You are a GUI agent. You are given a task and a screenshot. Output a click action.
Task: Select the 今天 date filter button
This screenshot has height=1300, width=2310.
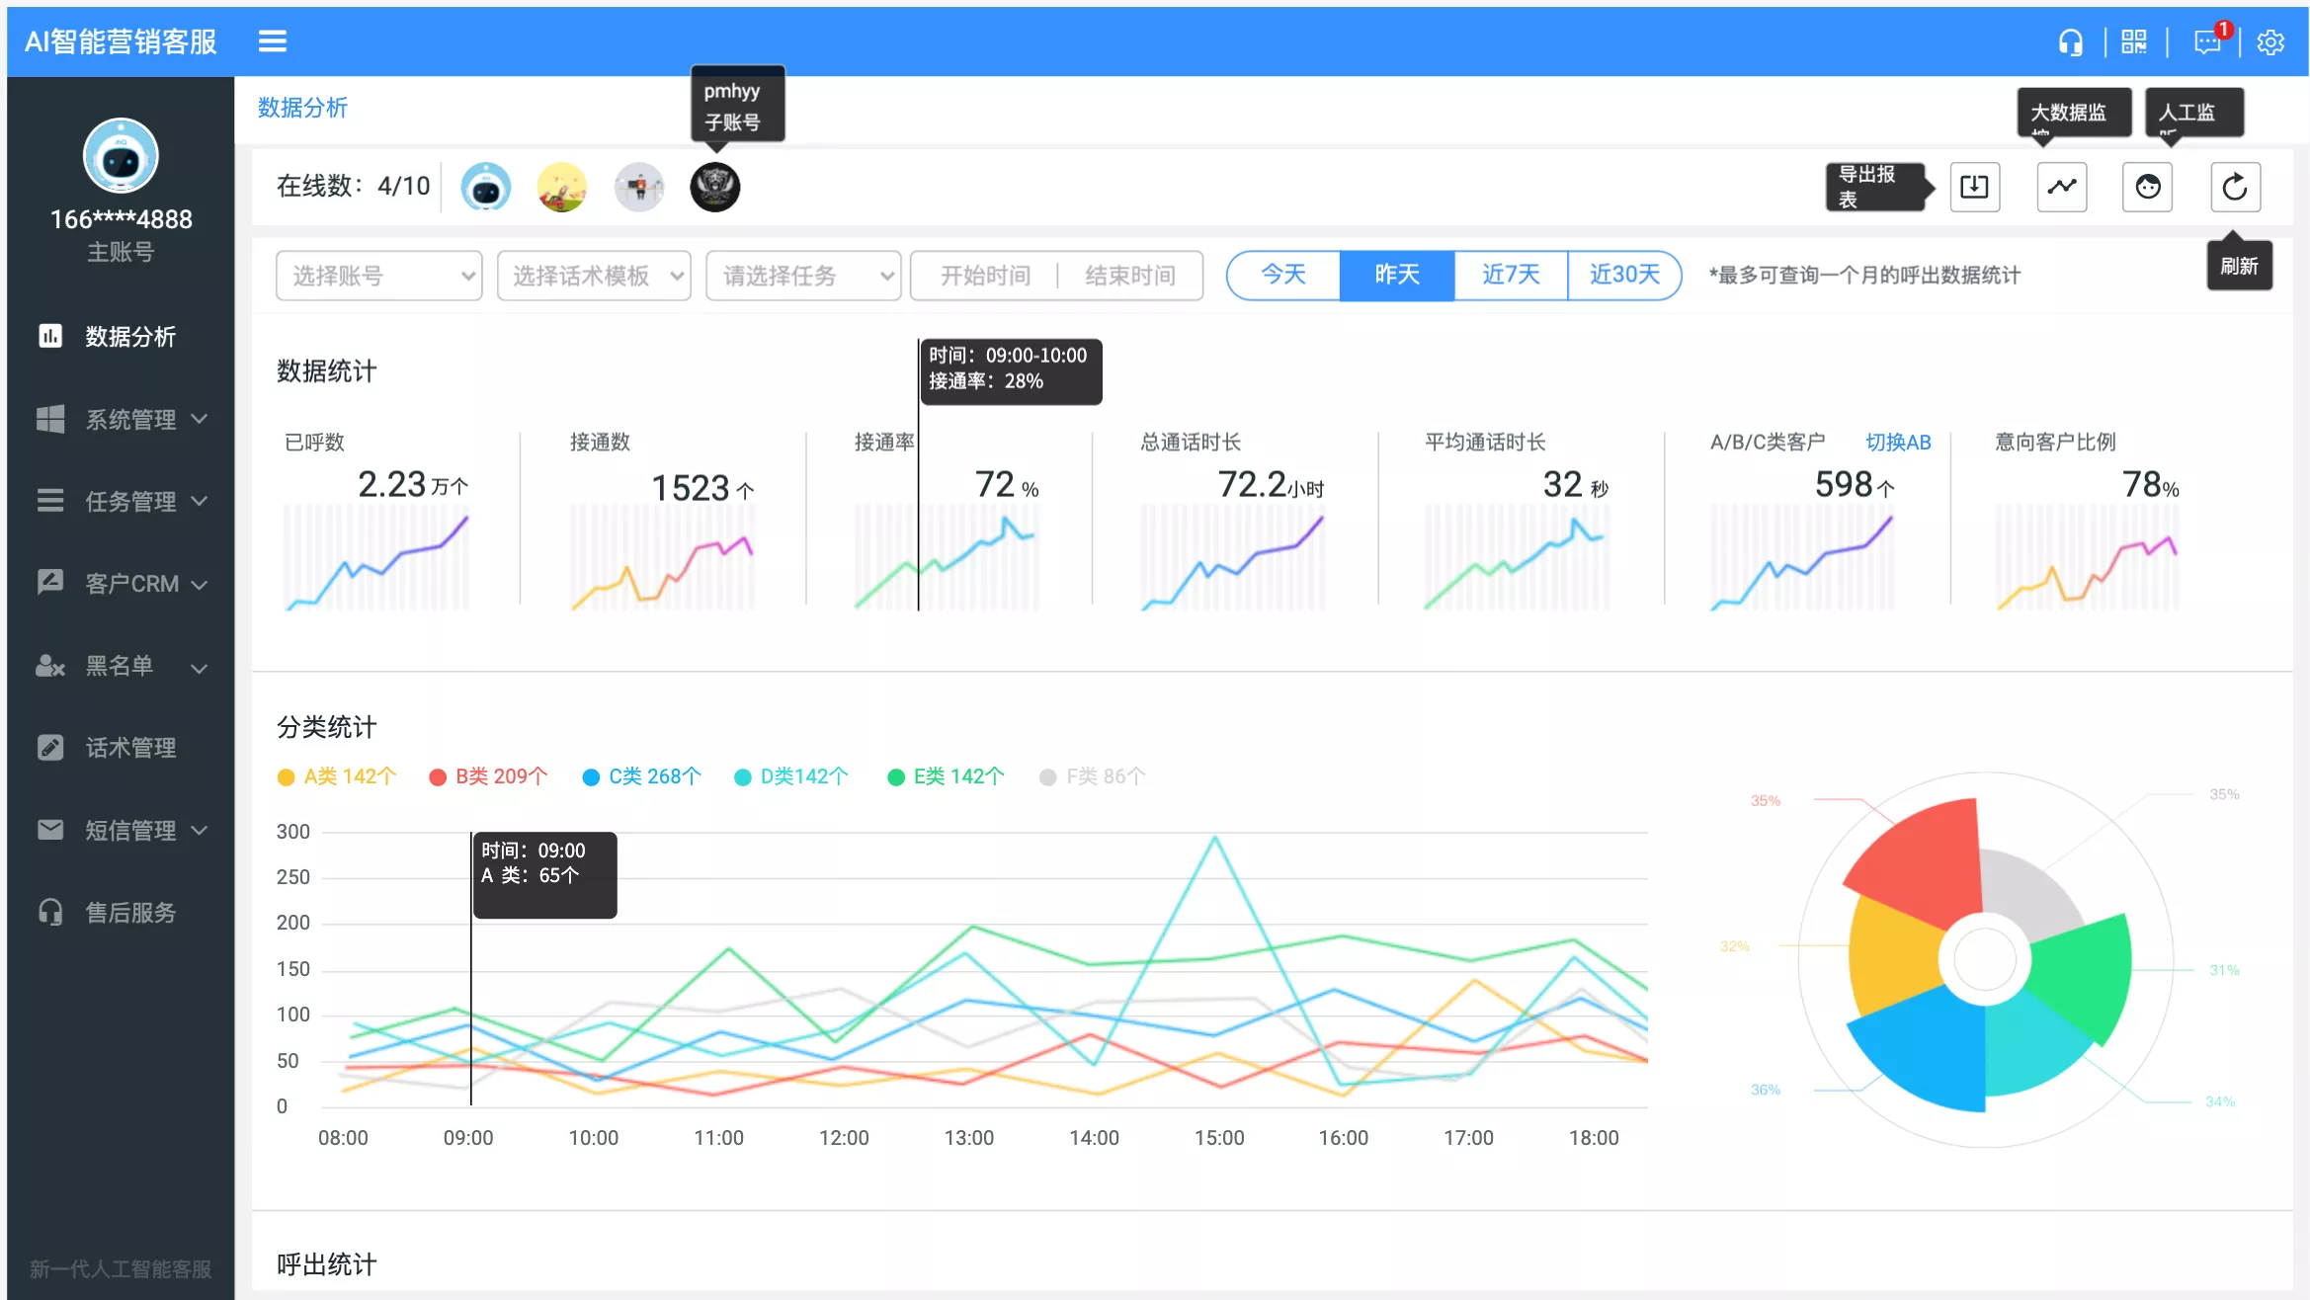tap(1282, 275)
